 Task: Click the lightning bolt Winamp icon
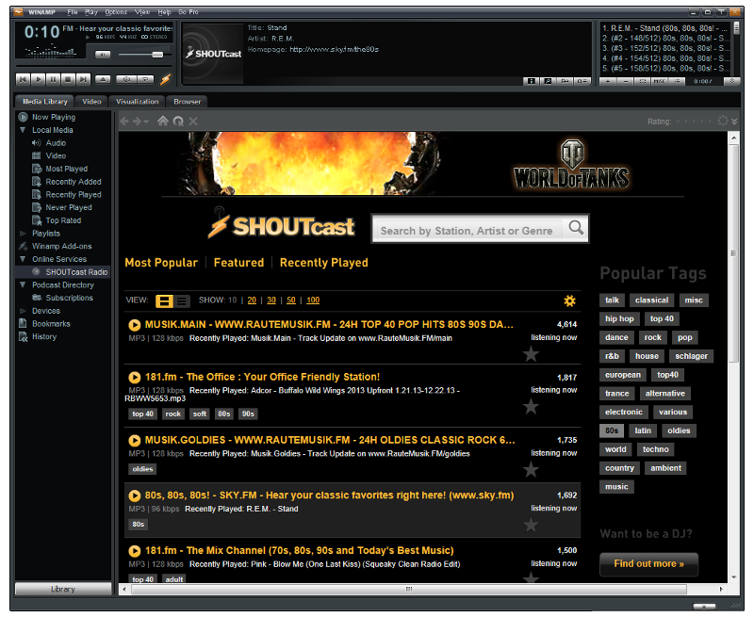coord(166,80)
